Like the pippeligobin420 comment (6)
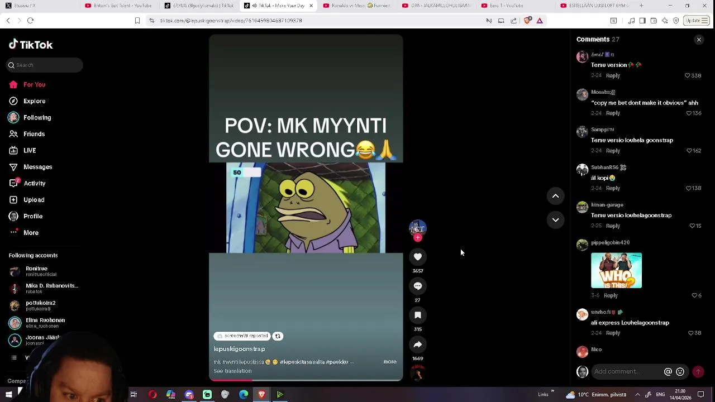 pyautogui.click(x=694, y=295)
